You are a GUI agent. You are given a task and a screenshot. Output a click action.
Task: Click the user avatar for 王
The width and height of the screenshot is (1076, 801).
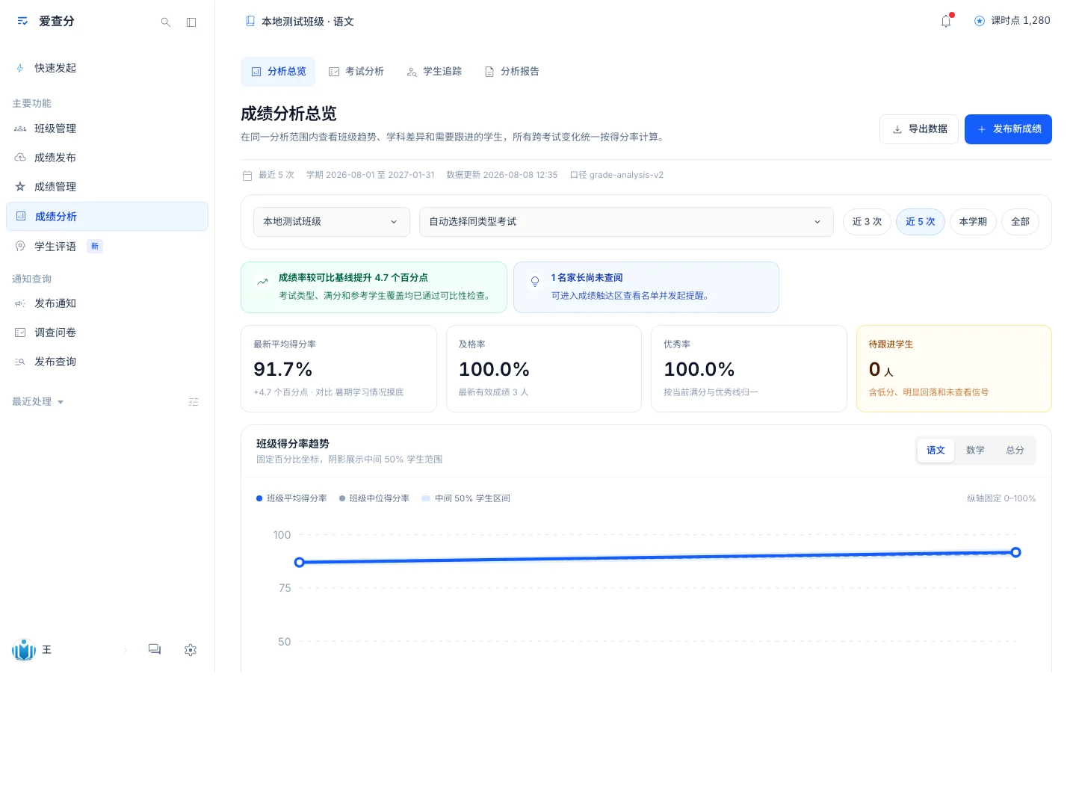(24, 650)
